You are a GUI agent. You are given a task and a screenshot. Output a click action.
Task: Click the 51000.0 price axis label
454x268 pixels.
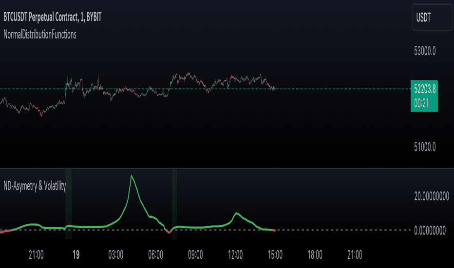(425, 147)
